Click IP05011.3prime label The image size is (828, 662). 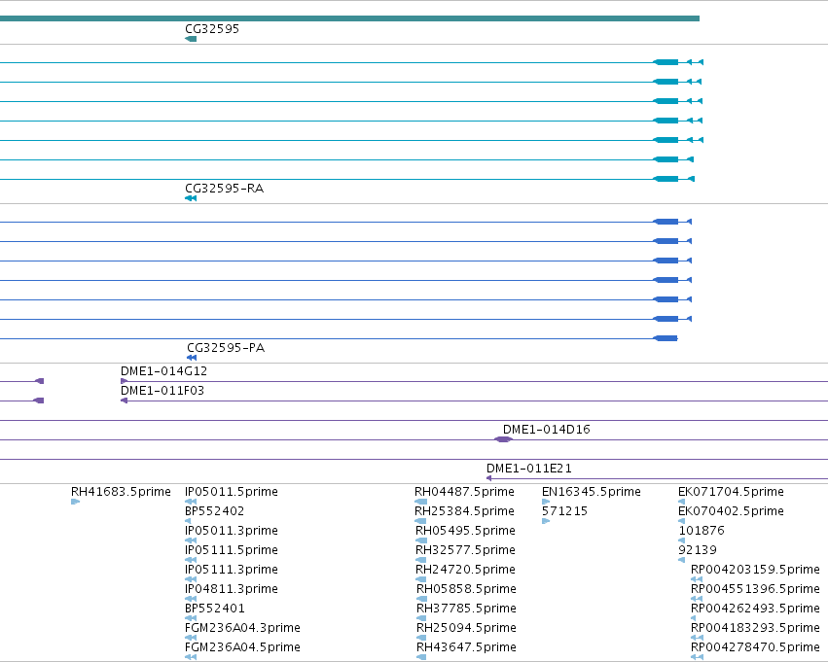[232, 531]
